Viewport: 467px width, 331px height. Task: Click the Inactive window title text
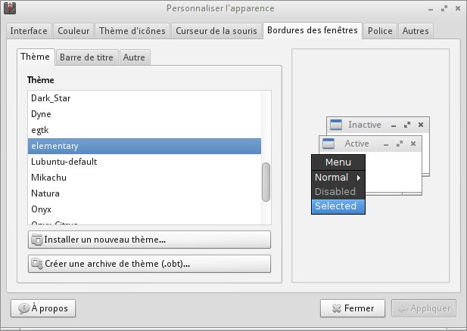tap(365, 125)
